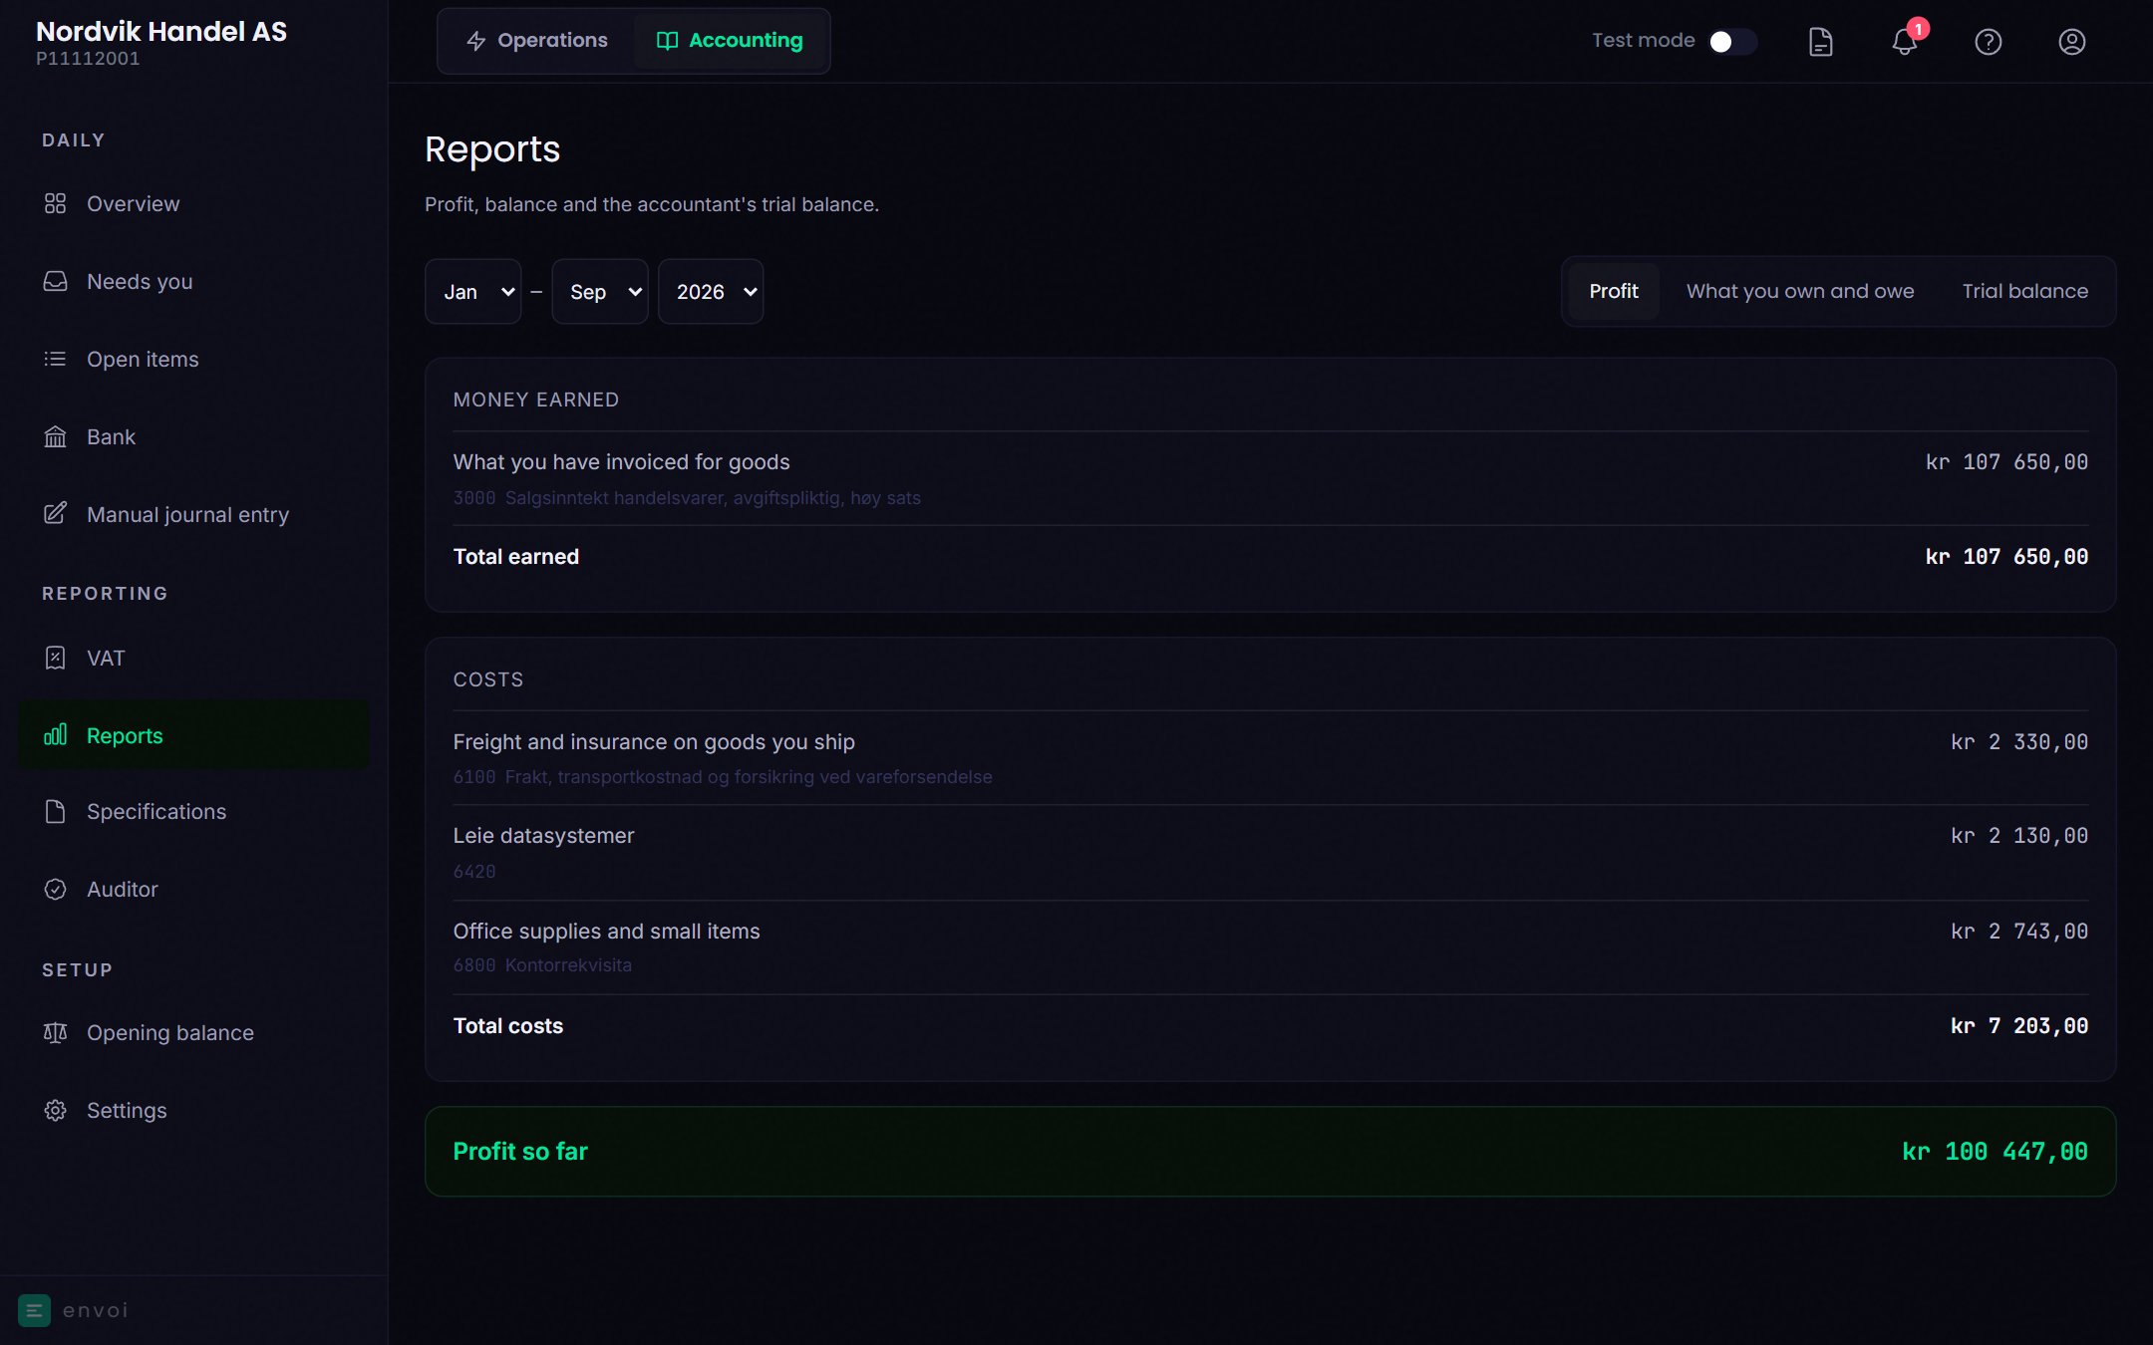Open the Opening balance scales icon
This screenshot has height=1345, width=2153.
[x=55, y=1032]
